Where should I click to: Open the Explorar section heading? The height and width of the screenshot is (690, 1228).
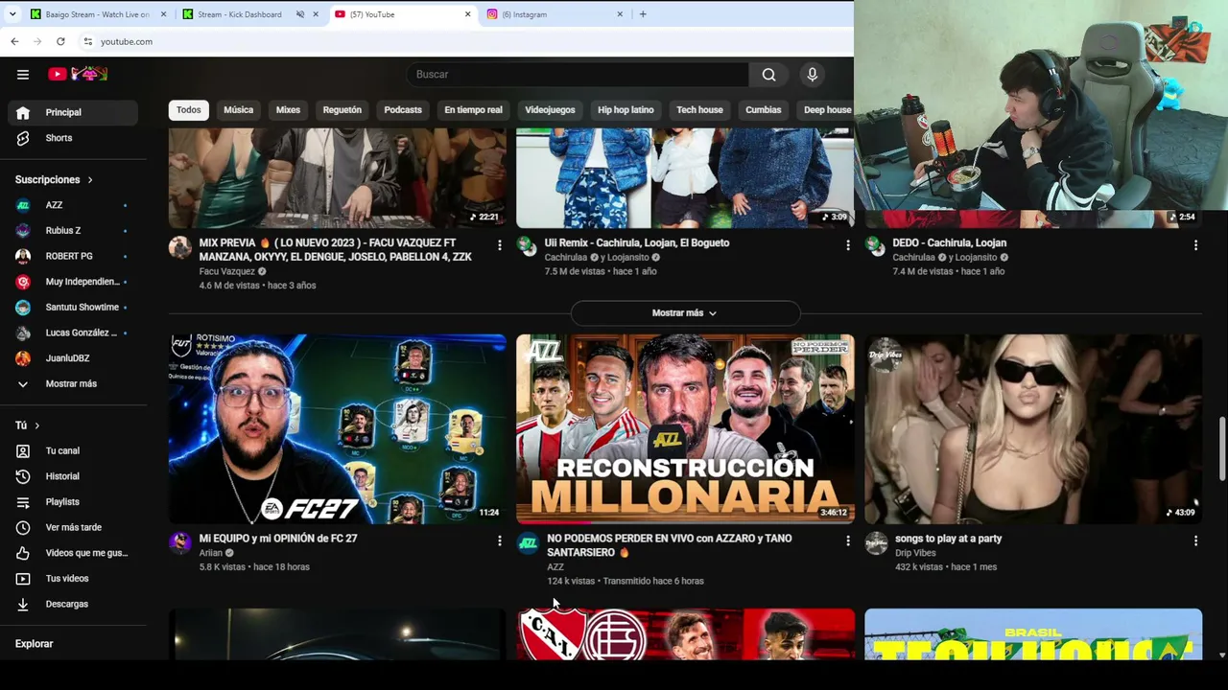click(34, 644)
